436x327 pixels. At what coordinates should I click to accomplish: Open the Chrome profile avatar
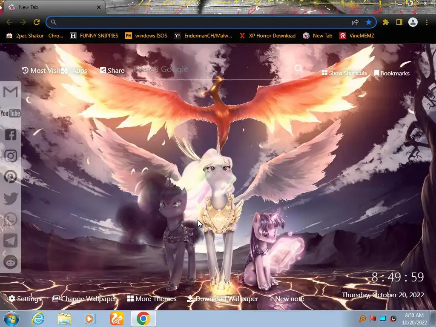[413, 22]
